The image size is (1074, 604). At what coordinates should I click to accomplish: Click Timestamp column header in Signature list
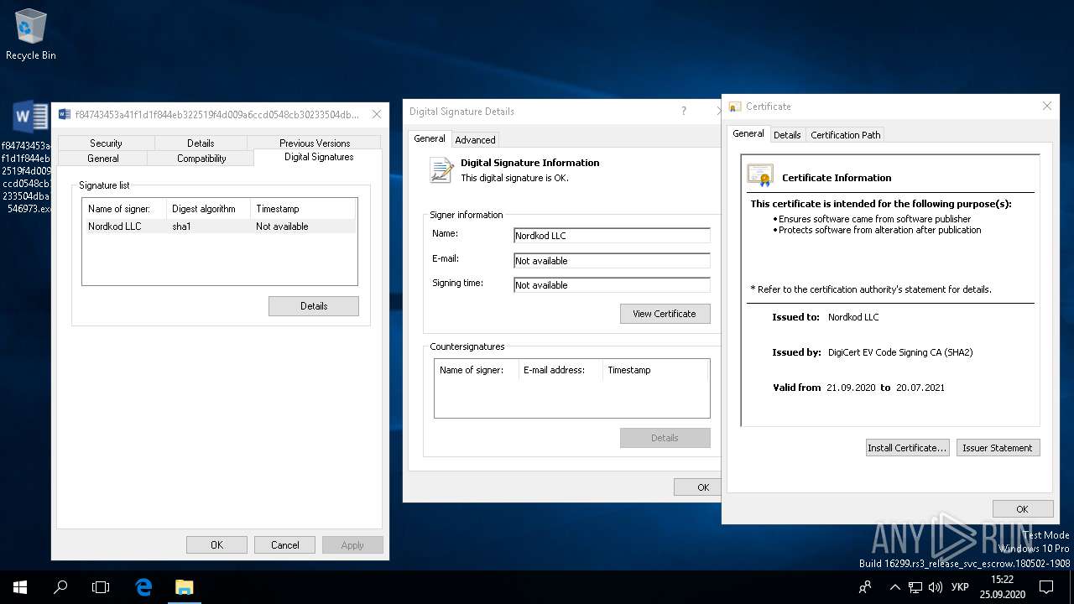click(304, 209)
